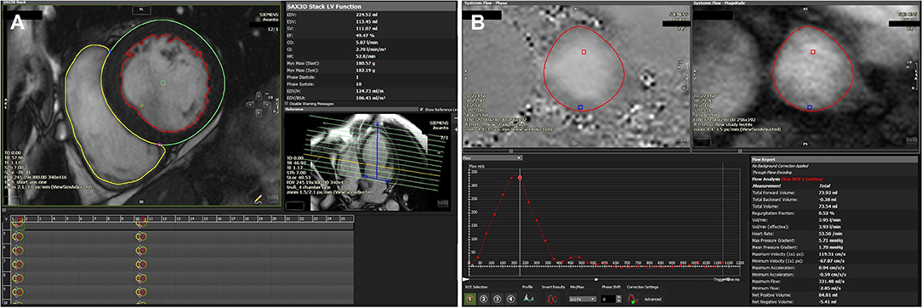The width and height of the screenshot is (922, 308).
Task: Toggle Show Reference Lines checkbox
Action: point(422,109)
